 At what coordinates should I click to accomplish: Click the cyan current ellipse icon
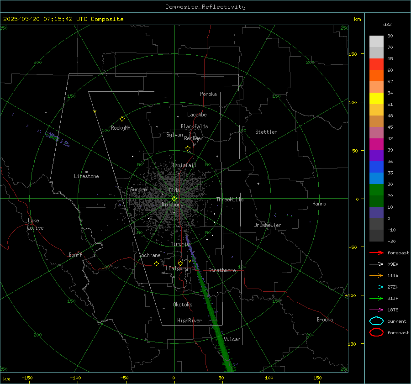(x=376, y=321)
